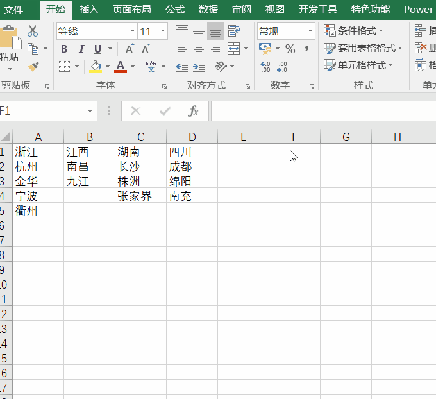Apply percent style to the cell
Viewport: 436px width, 399px height.
290,49
